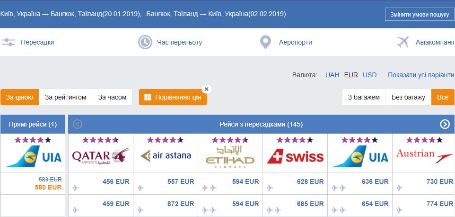The width and height of the screenshot is (455, 217).
Task: Show next airlines with right arrow
Action: (445, 124)
